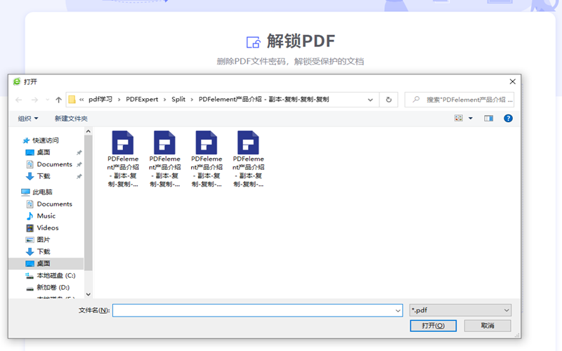
Task: Open the 组织 dropdown menu
Action: [x=28, y=119]
